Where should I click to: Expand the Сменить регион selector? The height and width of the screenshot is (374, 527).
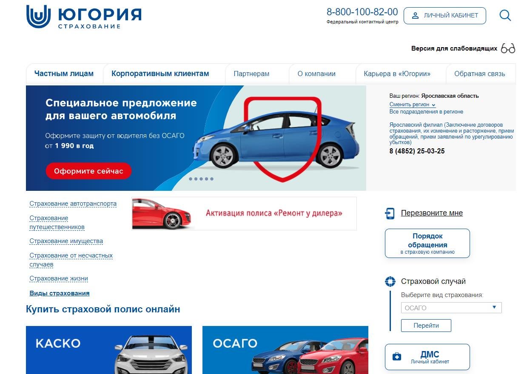412,105
